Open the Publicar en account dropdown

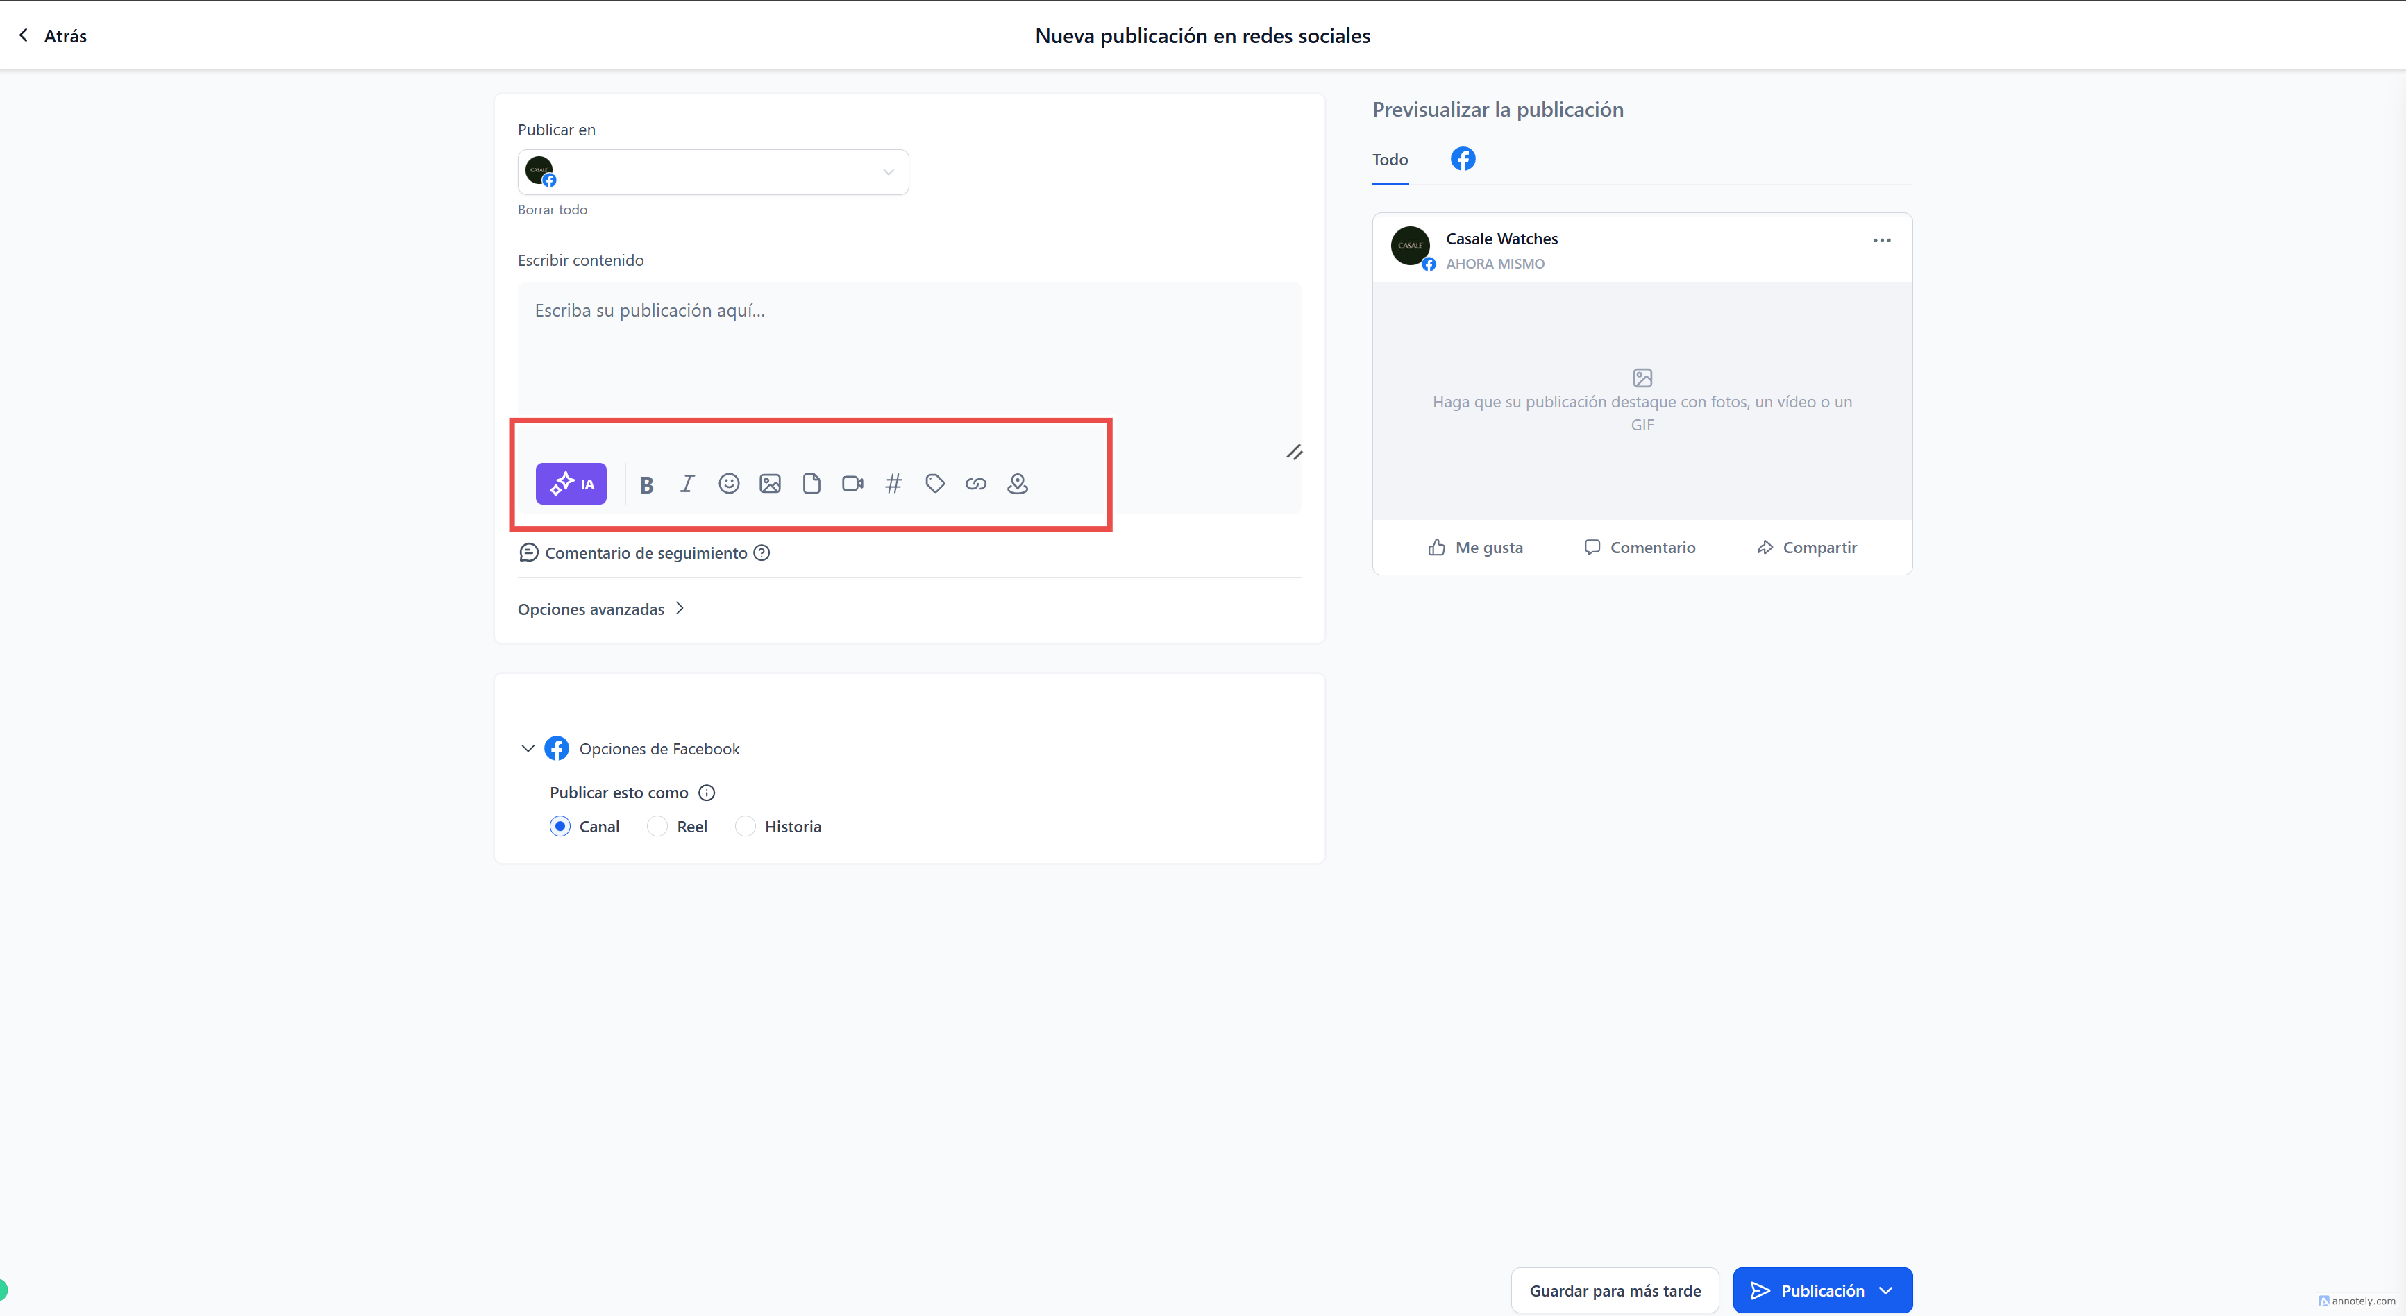[714, 173]
